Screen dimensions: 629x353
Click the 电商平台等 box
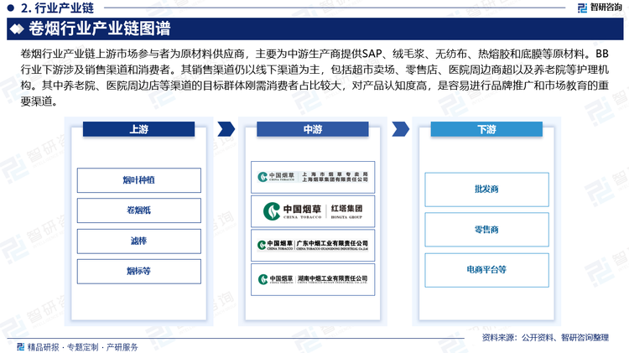pyautogui.click(x=486, y=270)
